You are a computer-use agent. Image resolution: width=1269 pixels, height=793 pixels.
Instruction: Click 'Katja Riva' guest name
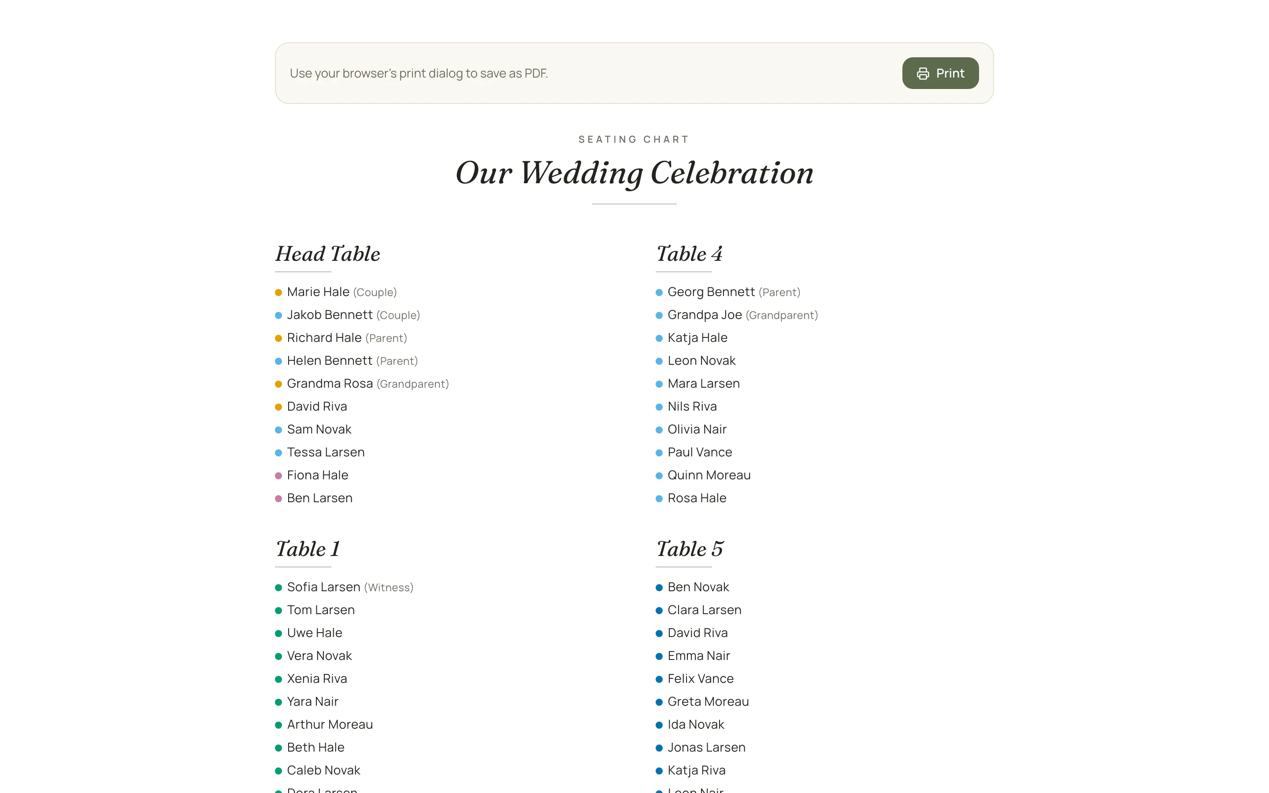(696, 771)
